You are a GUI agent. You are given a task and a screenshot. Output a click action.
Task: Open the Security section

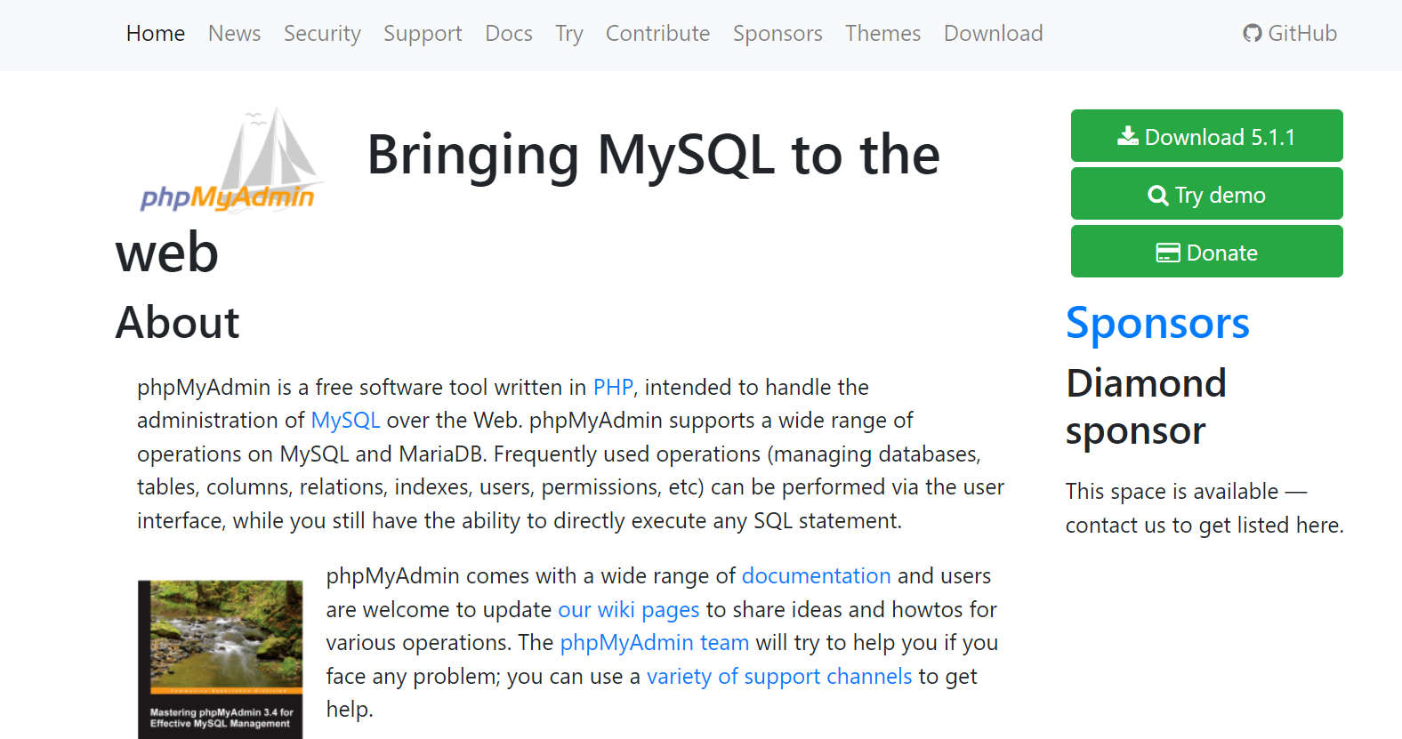tap(322, 34)
